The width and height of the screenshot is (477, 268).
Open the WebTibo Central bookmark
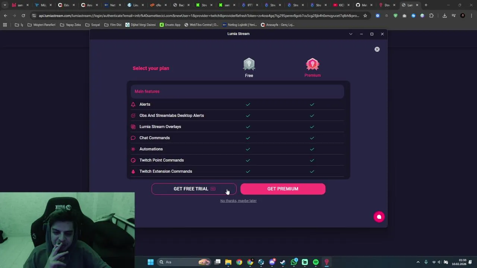coord(201,25)
